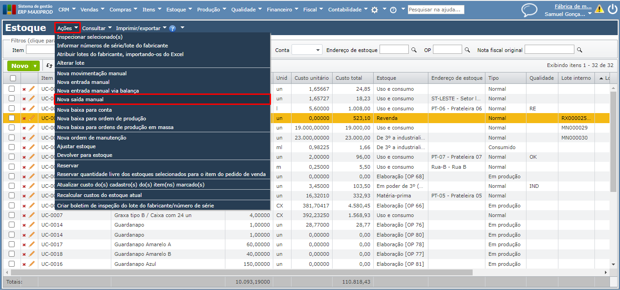Click the power logout icon
Viewport: 620px width, 290px height.
612,9
